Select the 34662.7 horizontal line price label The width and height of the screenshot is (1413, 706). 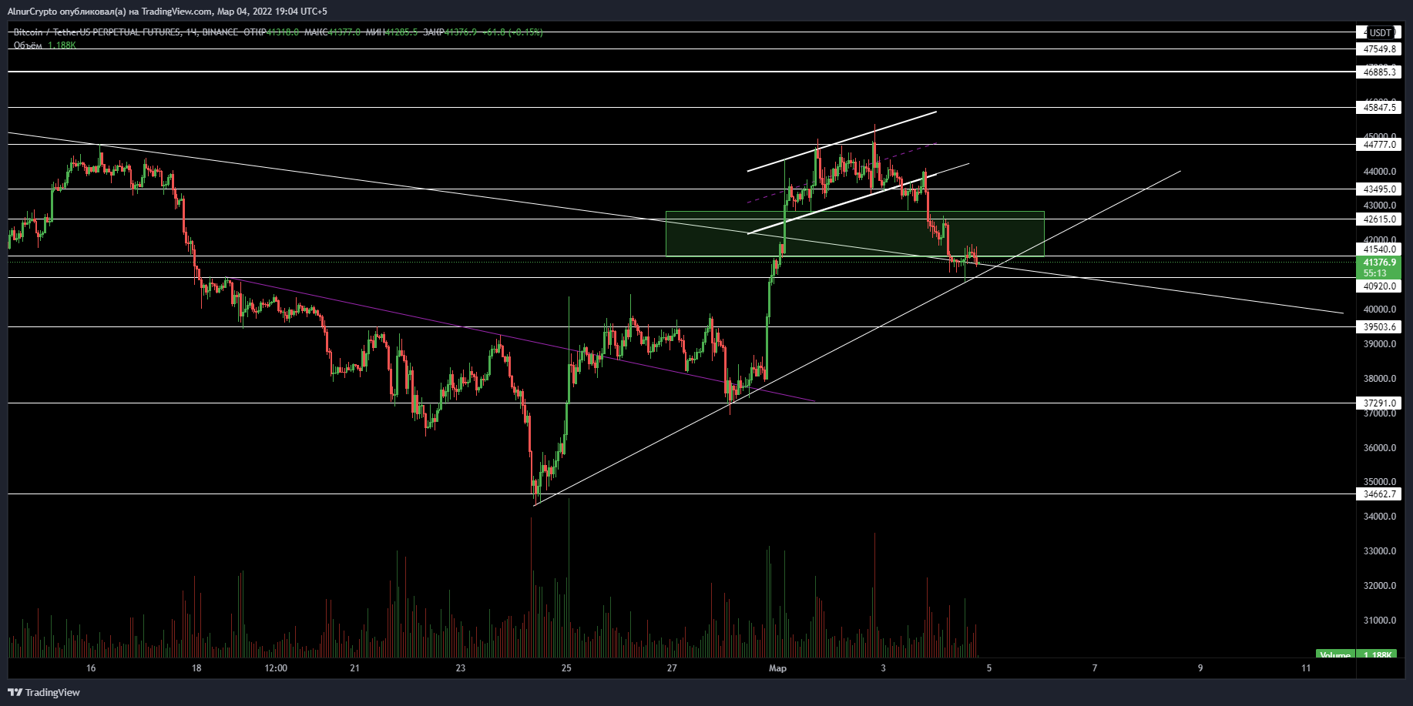point(1379,494)
